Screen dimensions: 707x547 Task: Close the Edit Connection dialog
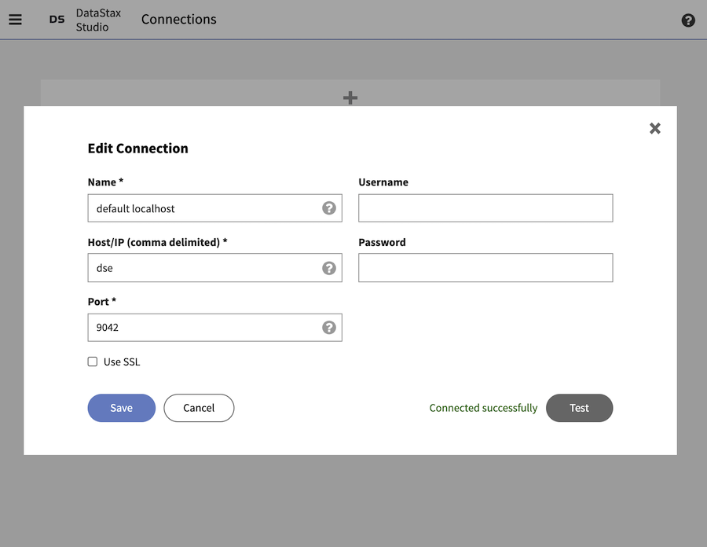654,129
